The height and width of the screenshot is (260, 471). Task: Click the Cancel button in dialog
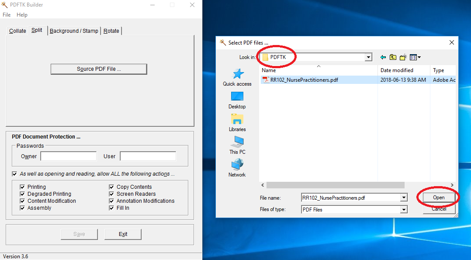click(x=439, y=209)
